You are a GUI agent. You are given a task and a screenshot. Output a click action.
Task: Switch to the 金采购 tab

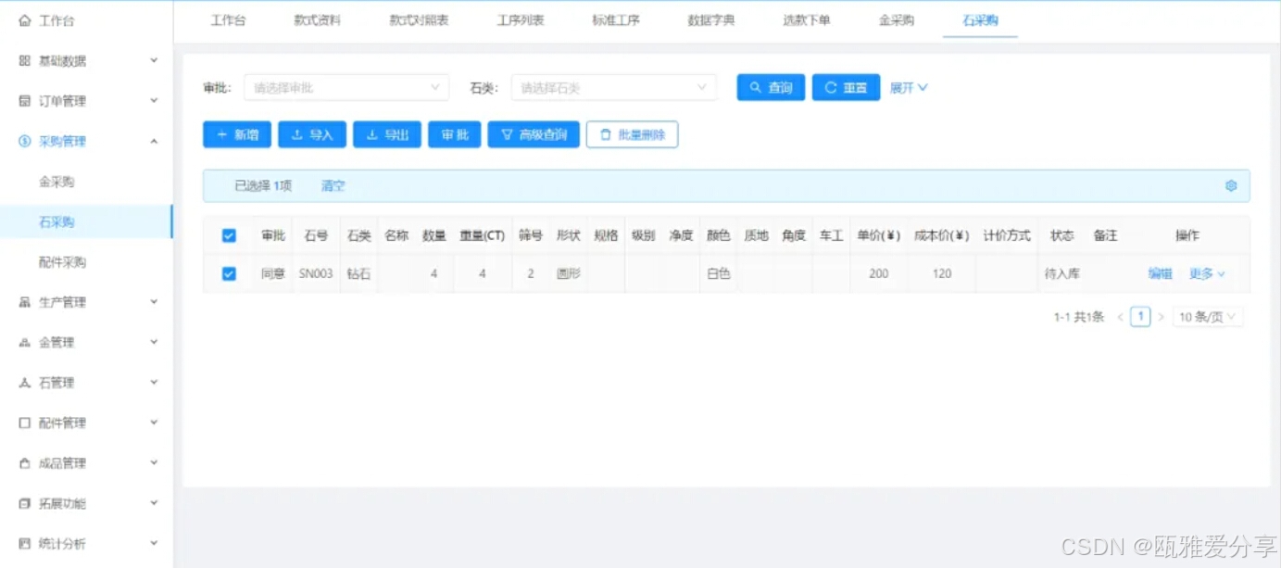tap(896, 19)
